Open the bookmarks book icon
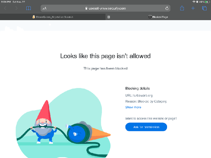 point(29,8)
